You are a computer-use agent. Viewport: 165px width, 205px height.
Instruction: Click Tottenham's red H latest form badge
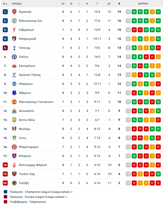point(158,48)
